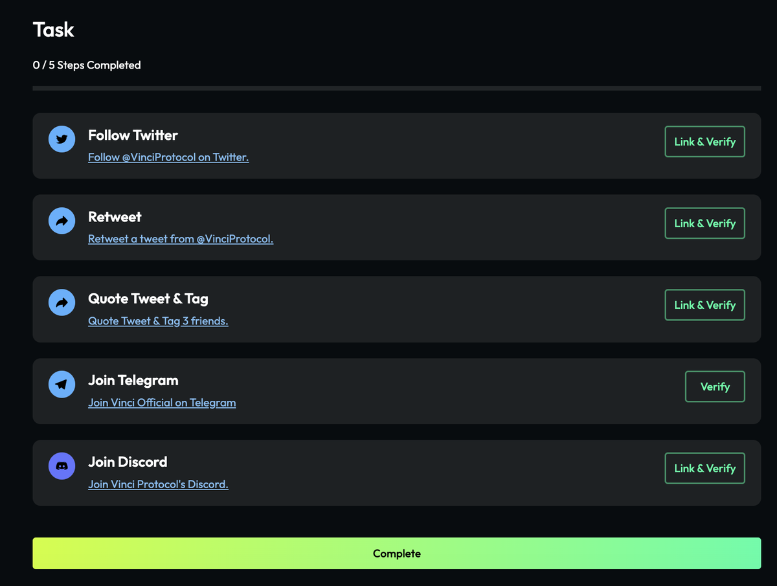Click the Twitter bird icon
Viewport: 777px width, 586px height.
point(62,139)
